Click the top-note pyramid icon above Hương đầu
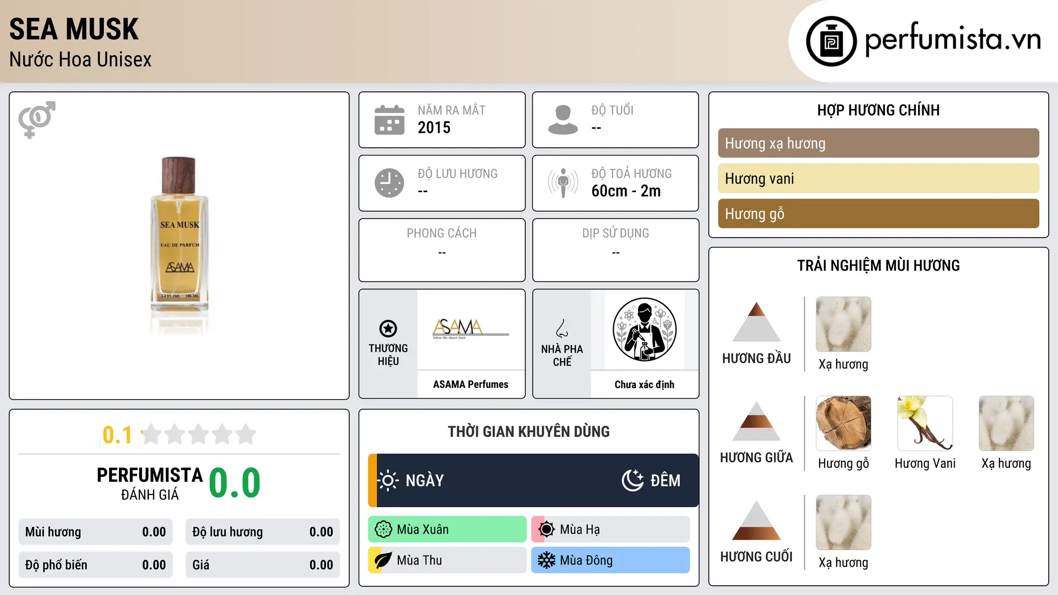Image resolution: width=1058 pixels, height=595 pixels. point(756,322)
